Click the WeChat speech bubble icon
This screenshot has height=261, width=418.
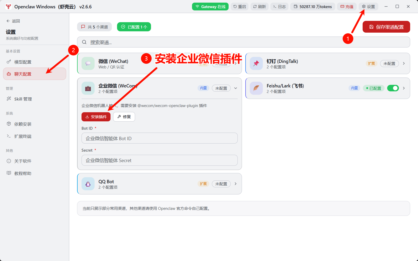[88, 63]
